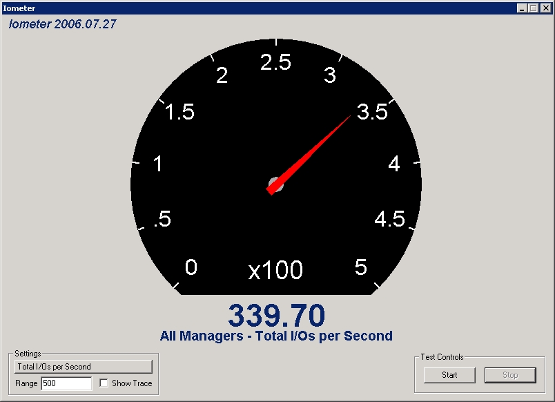Click the gray hub at the gauge center

[x=275, y=184]
